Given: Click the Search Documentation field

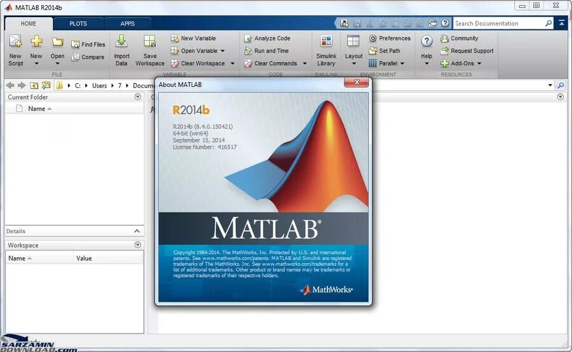Looking at the screenshot, I should click(x=499, y=24).
